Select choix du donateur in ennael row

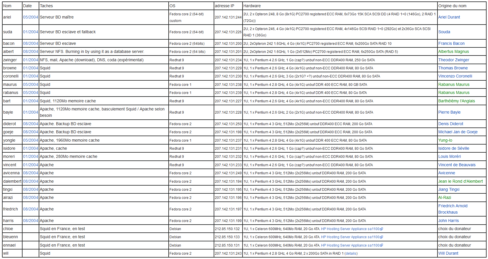coord(455,245)
